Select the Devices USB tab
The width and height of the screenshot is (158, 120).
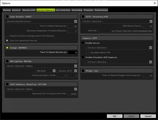tap(29, 10)
